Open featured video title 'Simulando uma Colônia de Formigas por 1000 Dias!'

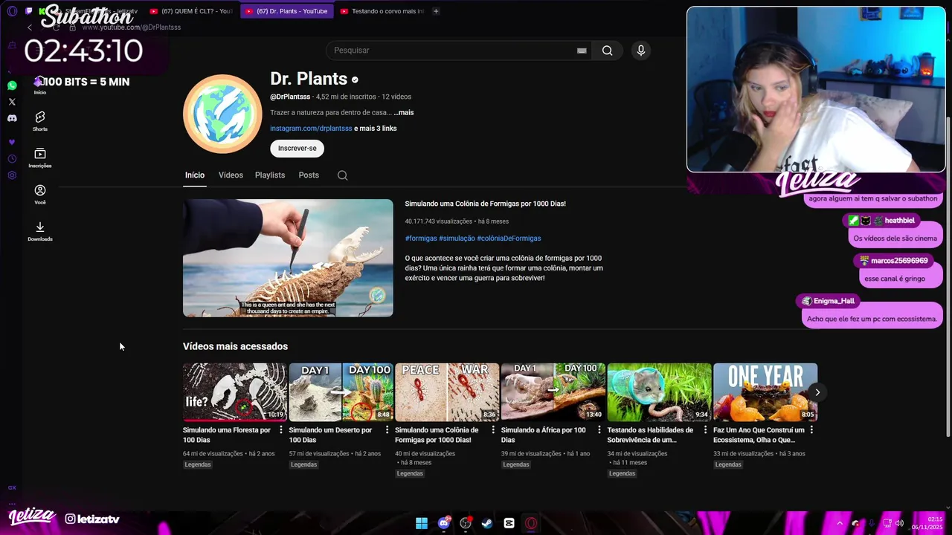485,204
